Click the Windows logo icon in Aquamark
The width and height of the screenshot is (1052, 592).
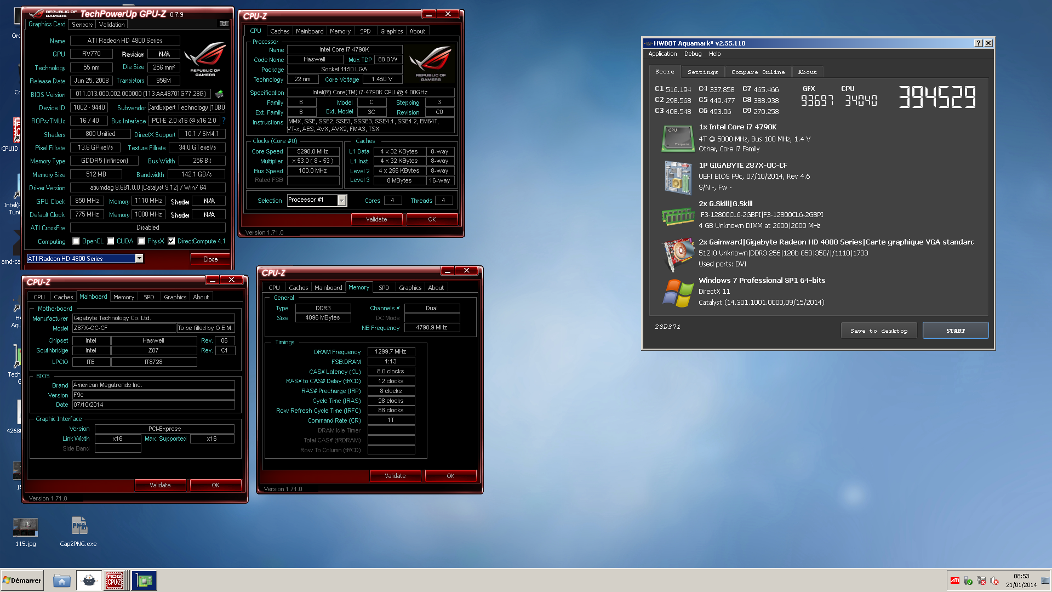pos(678,293)
